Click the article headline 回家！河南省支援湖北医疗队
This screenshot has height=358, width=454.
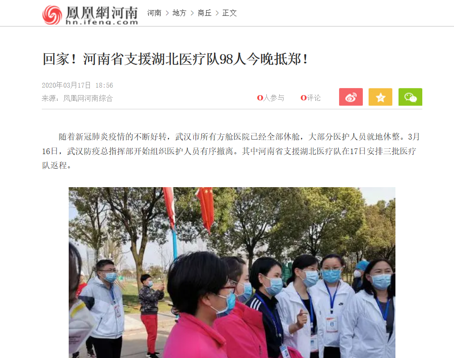coord(175,59)
